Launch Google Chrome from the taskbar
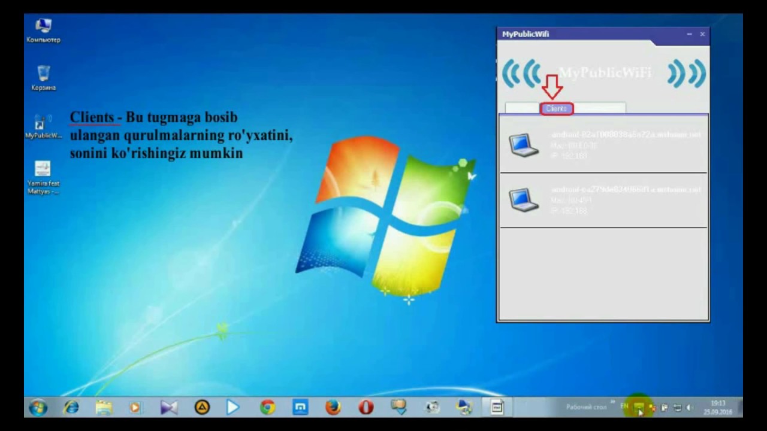767x431 pixels. [x=267, y=408]
